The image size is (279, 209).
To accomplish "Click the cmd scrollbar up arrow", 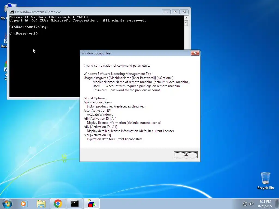I will [x=186, y=18].
